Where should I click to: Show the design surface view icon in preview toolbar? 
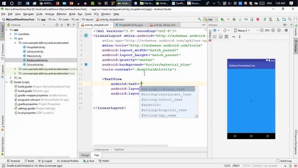pyautogui.click(x=215, y=36)
